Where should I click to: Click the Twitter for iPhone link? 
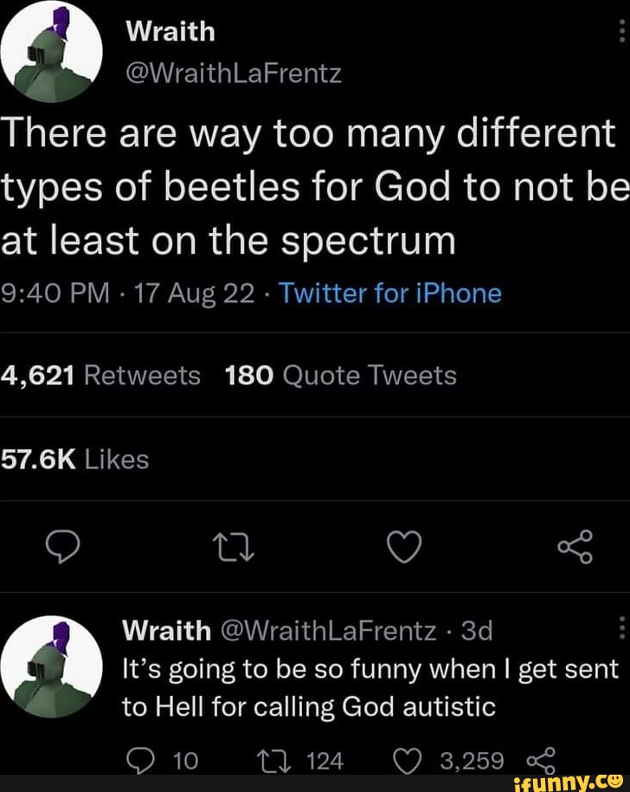[x=389, y=293]
